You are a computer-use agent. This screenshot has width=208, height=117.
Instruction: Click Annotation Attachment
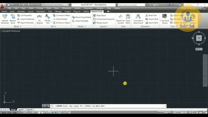pyautogui.click(x=138, y=19)
